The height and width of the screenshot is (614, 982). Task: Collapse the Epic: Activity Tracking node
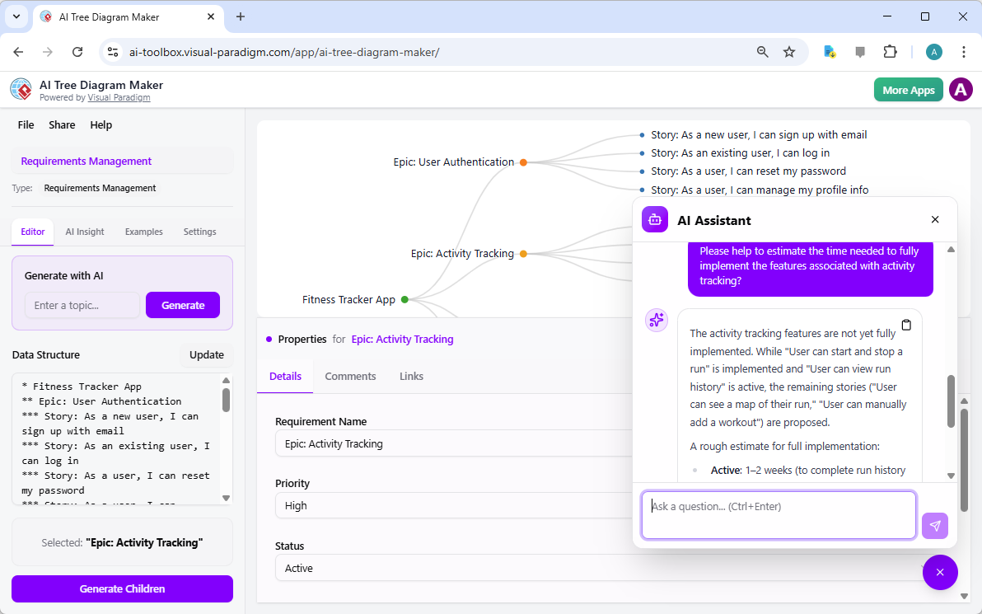(x=523, y=253)
